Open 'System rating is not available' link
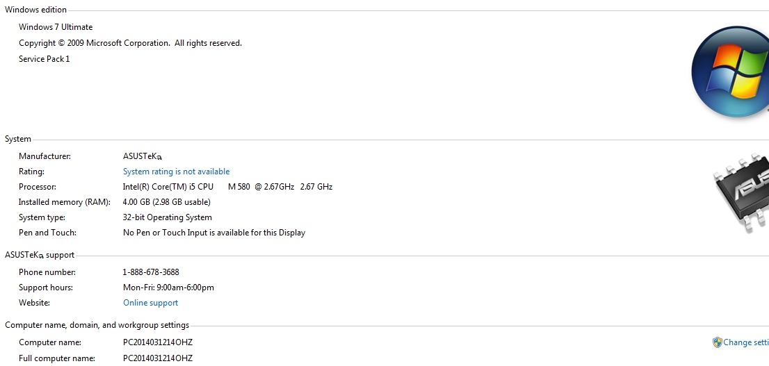This screenshot has height=366, width=769. [x=176, y=172]
